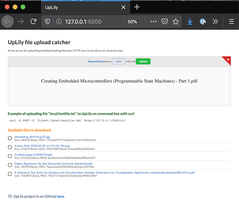Download Screen_Shot_2020-02-20_at_9.15.56_PM.png link
Image resolution: width=239 pixels, height=211 pixels.
click(42, 146)
